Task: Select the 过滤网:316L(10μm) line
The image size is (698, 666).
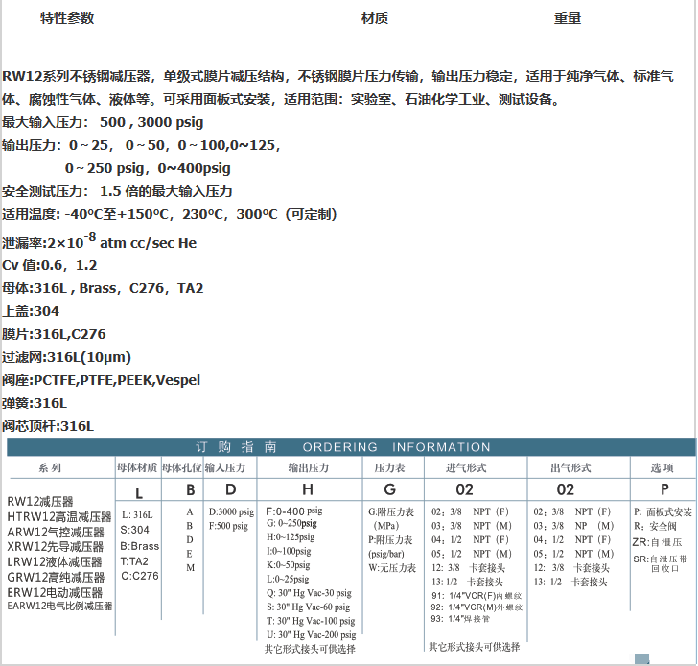Action: pyautogui.click(x=66, y=357)
